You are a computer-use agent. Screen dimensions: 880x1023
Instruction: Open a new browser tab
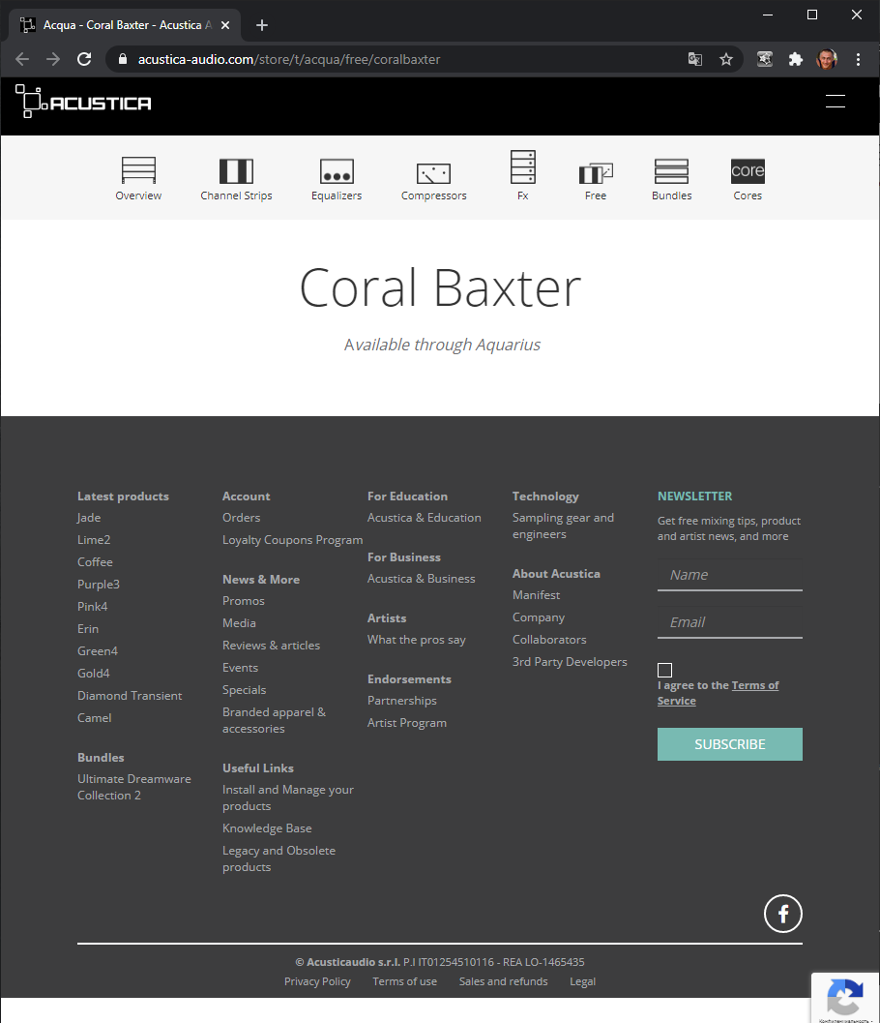coord(262,25)
